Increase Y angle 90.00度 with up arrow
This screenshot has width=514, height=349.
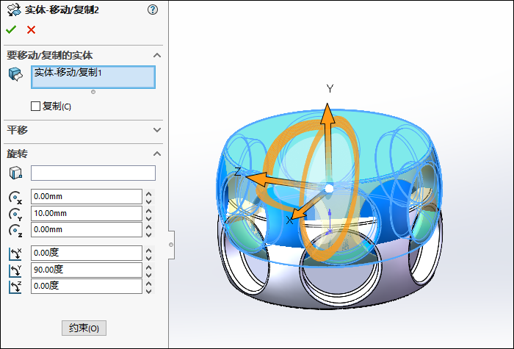[x=149, y=266]
